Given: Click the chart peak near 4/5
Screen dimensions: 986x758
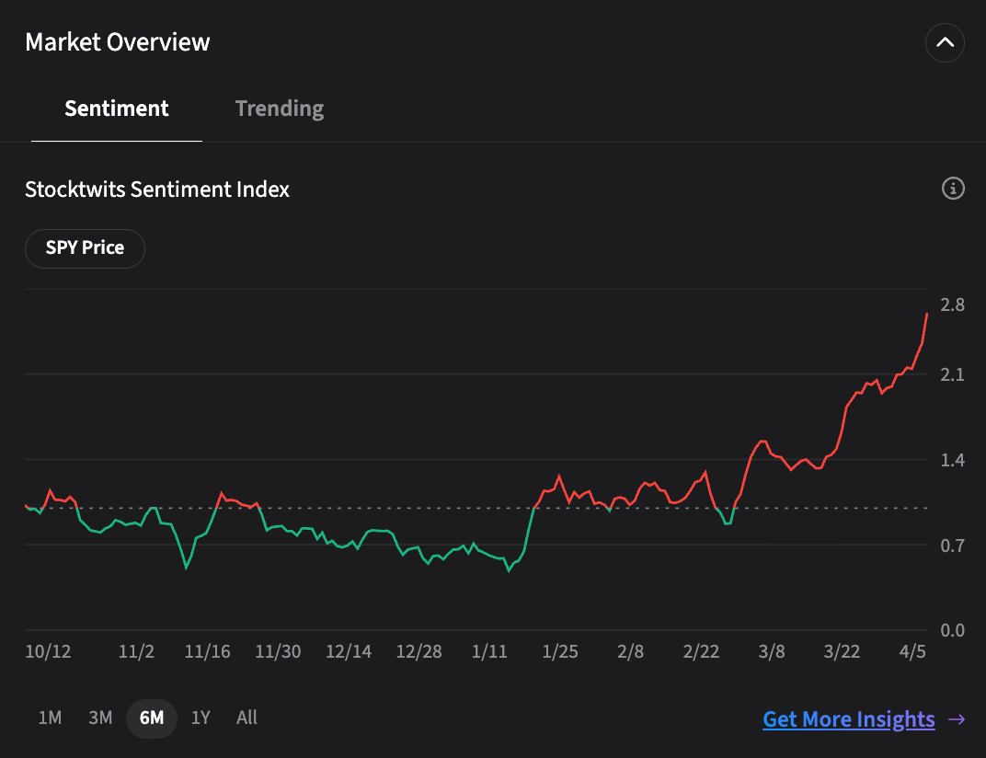Looking at the screenshot, I should pyautogui.click(x=926, y=314).
